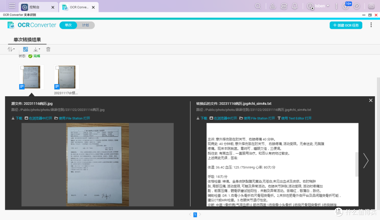Click previous page arrow in pagination

(x=190, y=214)
